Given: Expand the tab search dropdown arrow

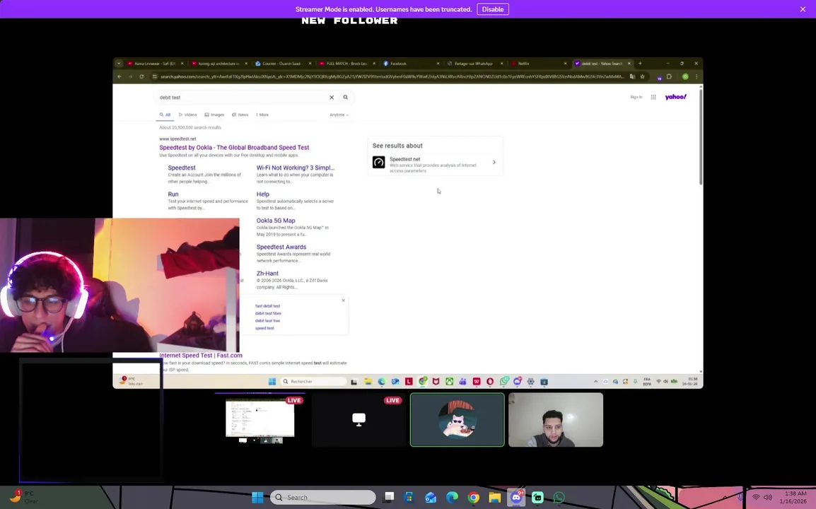Looking at the screenshot, I should pyautogui.click(x=119, y=64).
